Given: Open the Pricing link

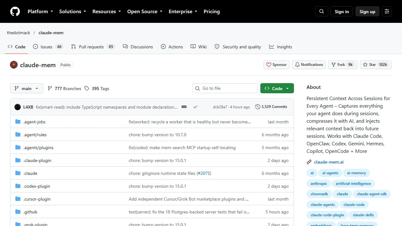Looking at the screenshot, I should coord(212,11).
